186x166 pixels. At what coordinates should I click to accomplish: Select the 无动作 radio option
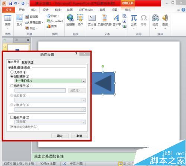pos(12,72)
